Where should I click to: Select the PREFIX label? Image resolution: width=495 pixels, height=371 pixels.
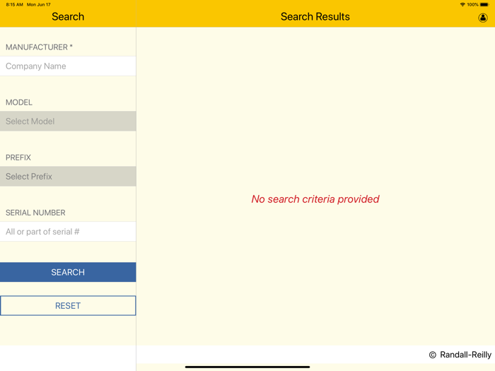(18, 158)
